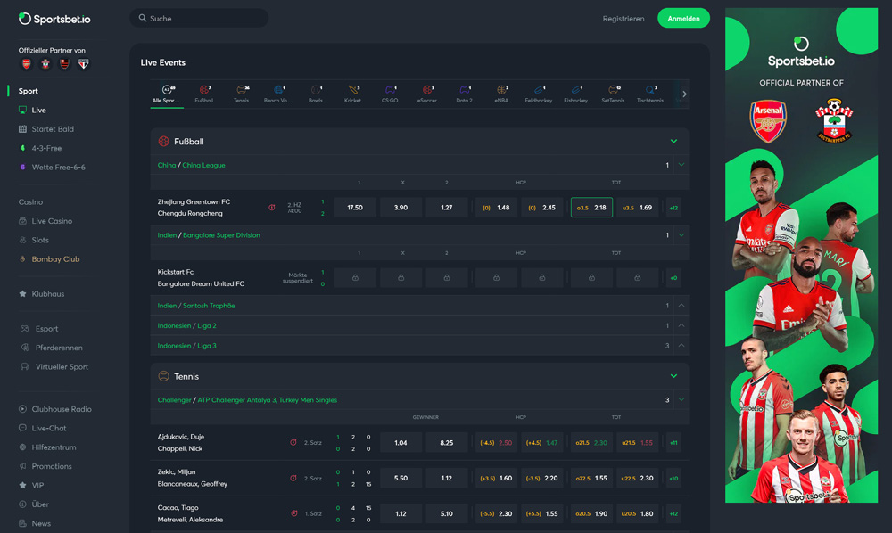Select the u3.5 total at 1.69

tap(637, 208)
